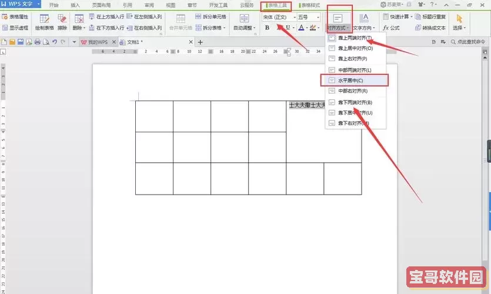Select the 绘制表格 draw table tool

(x=44, y=22)
